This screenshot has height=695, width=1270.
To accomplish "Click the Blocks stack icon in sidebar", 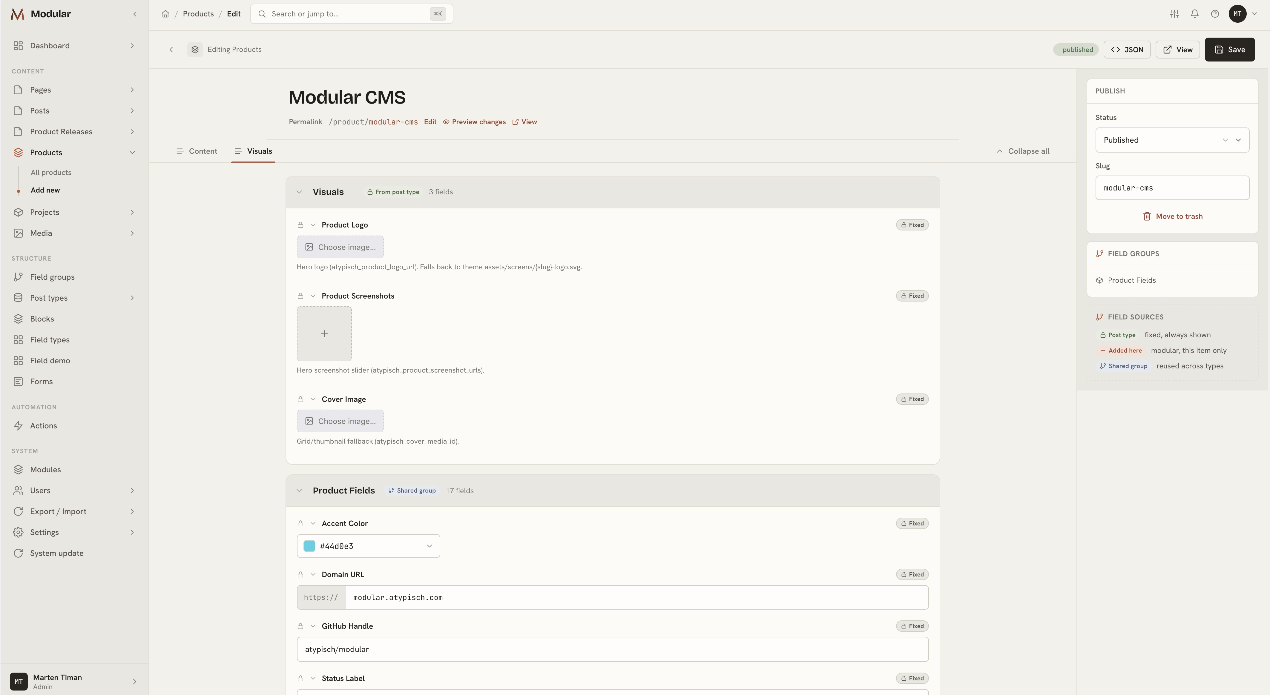I will pos(18,319).
